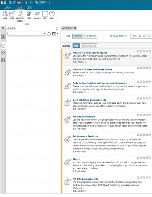Expand the arrow under the 窗口 ribbon button
152x197 pixels.
(x=45, y=21)
